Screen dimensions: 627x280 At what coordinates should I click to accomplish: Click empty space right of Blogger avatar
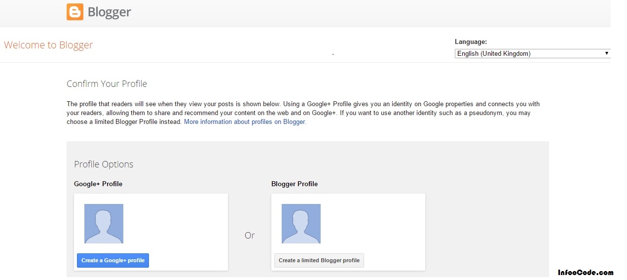(x=375, y=224)
